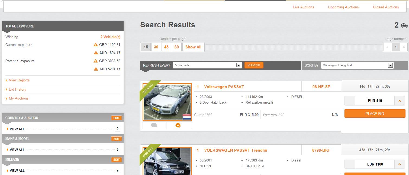This screenshot has height=175, width=409.
Task: Increase the EUR 415 bid with up arrow
Action: [x=400, y=101]
